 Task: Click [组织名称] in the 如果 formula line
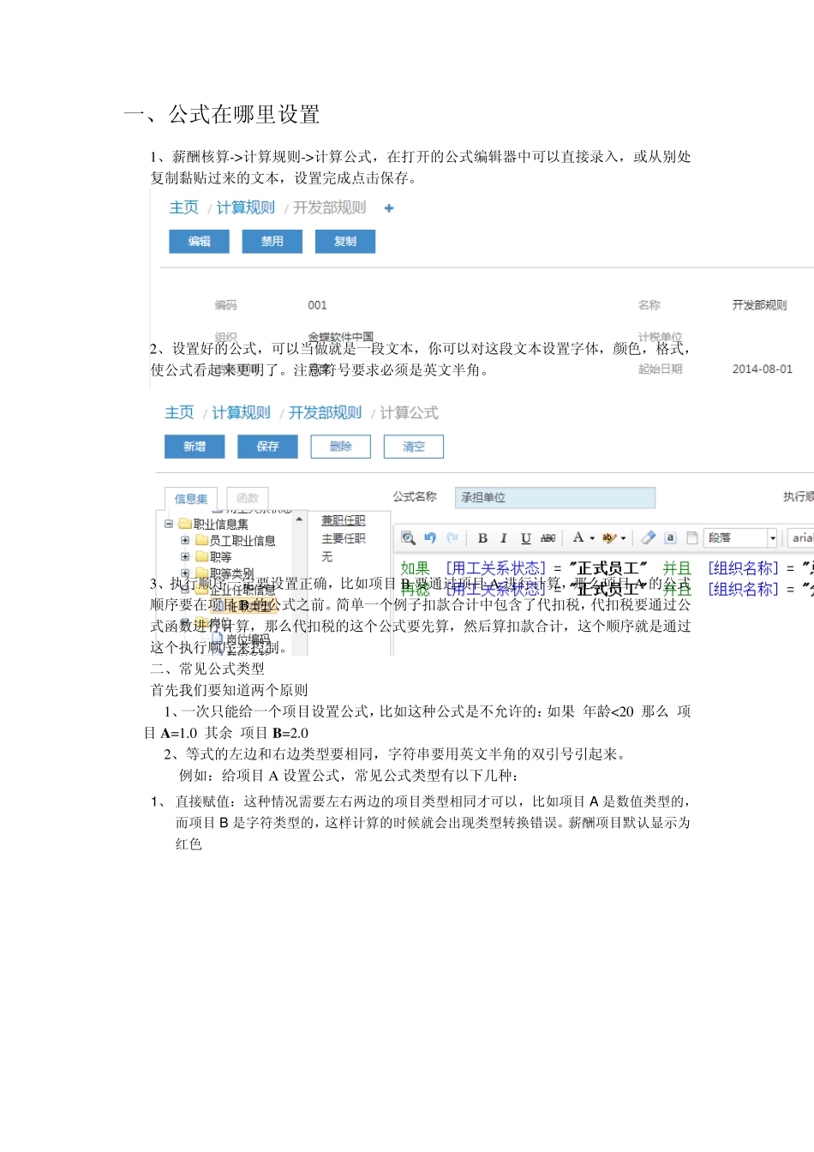point(743,568)
